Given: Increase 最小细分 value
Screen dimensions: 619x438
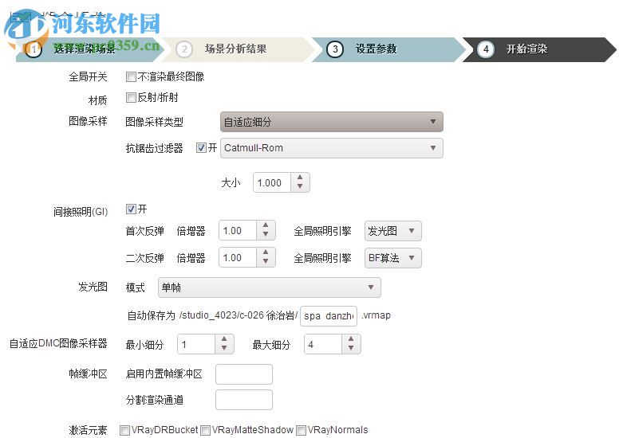Looking at the screenshot, I should (x=224, y=338).
